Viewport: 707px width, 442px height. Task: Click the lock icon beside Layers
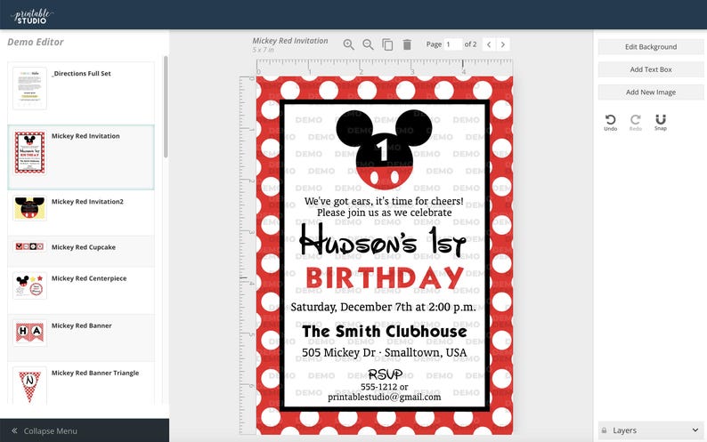[x=604, y=430]
